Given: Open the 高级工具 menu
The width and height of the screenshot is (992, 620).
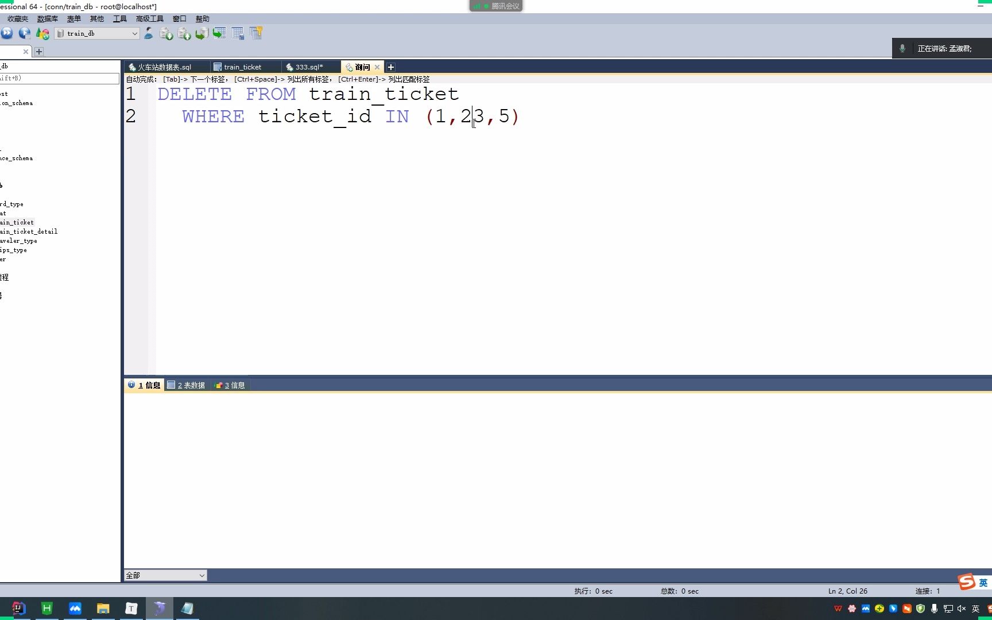Looking at the screenshot, I should [x=149, y=19].
